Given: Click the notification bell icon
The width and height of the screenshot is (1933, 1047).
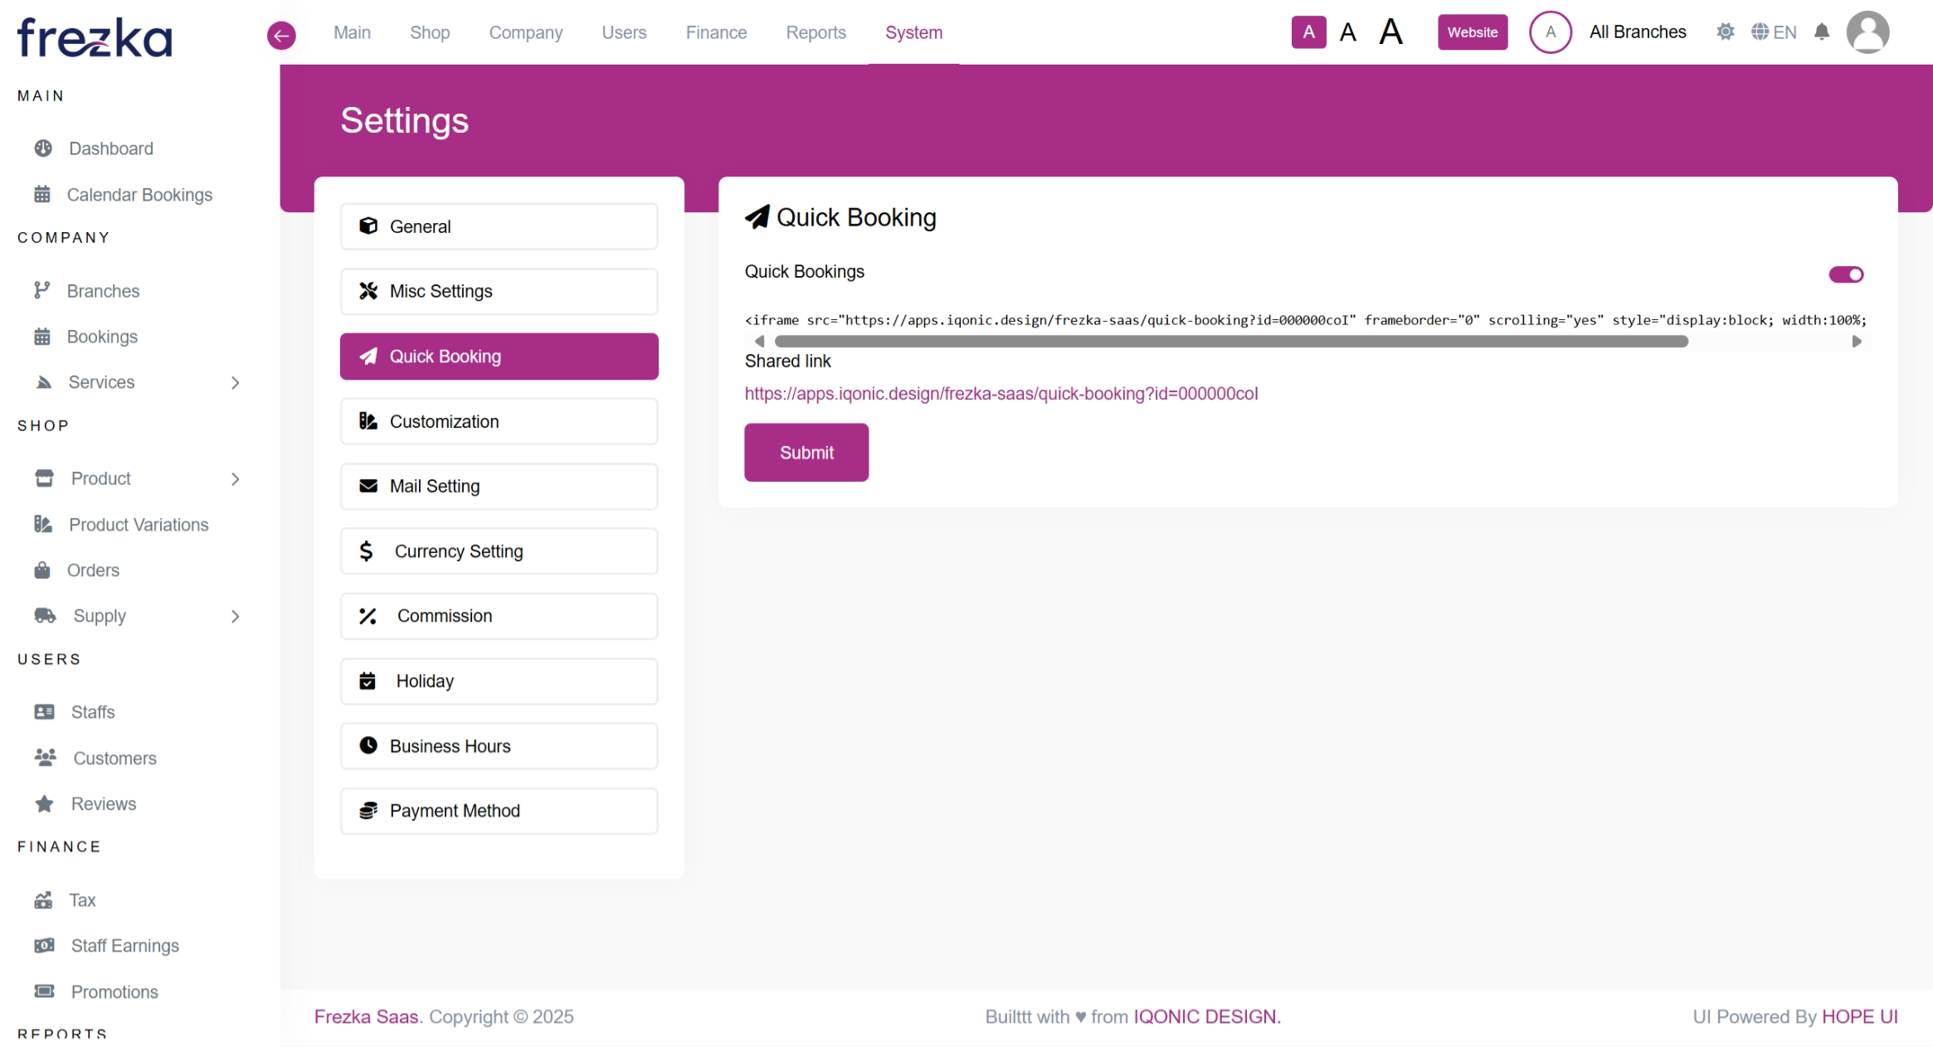Looking at the screenshot, I should coord(1821,32).
